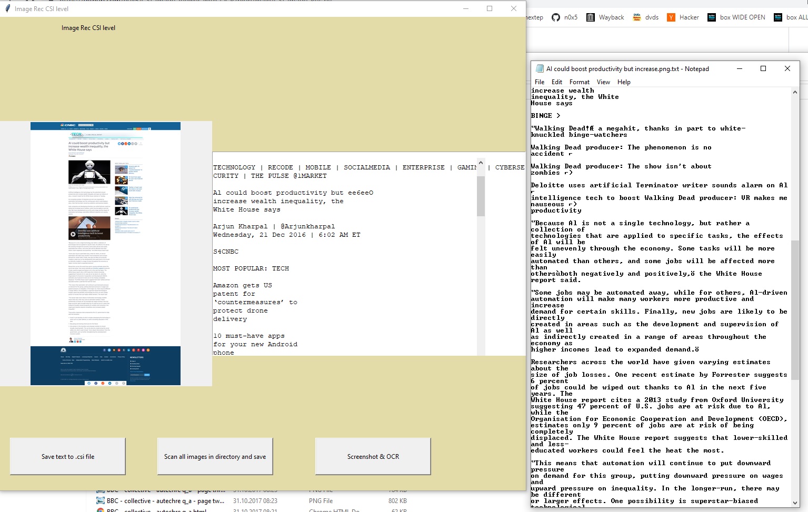The height and width of the screenshot is (512, 808).
Task: Open the File menu in Notepad
Action: 540,82
